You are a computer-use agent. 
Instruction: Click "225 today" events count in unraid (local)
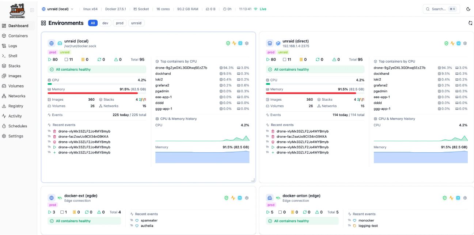121,115
